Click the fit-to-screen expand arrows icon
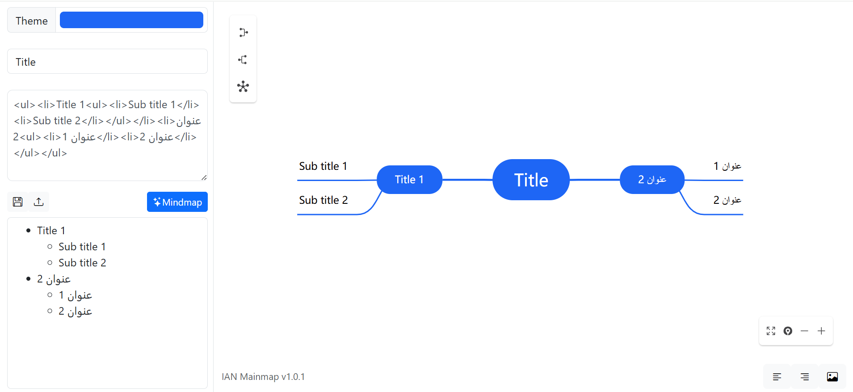This screenshot has height=392, width=853. pos(771,331)
